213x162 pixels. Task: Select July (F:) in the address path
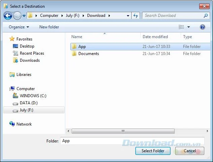pos(73,16)
